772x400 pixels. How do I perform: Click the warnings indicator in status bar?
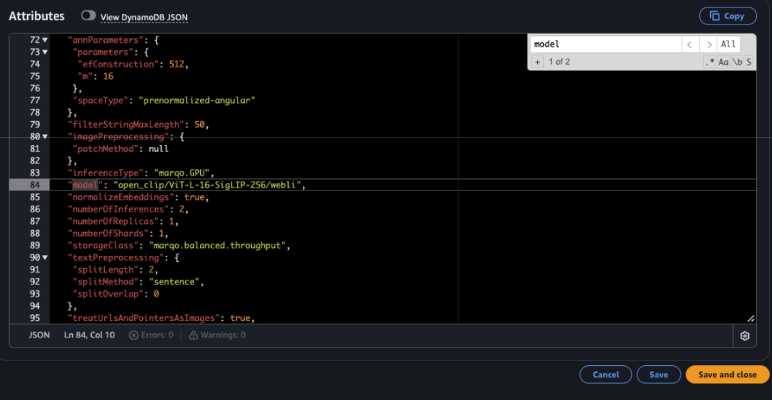(x=217, y=335)
